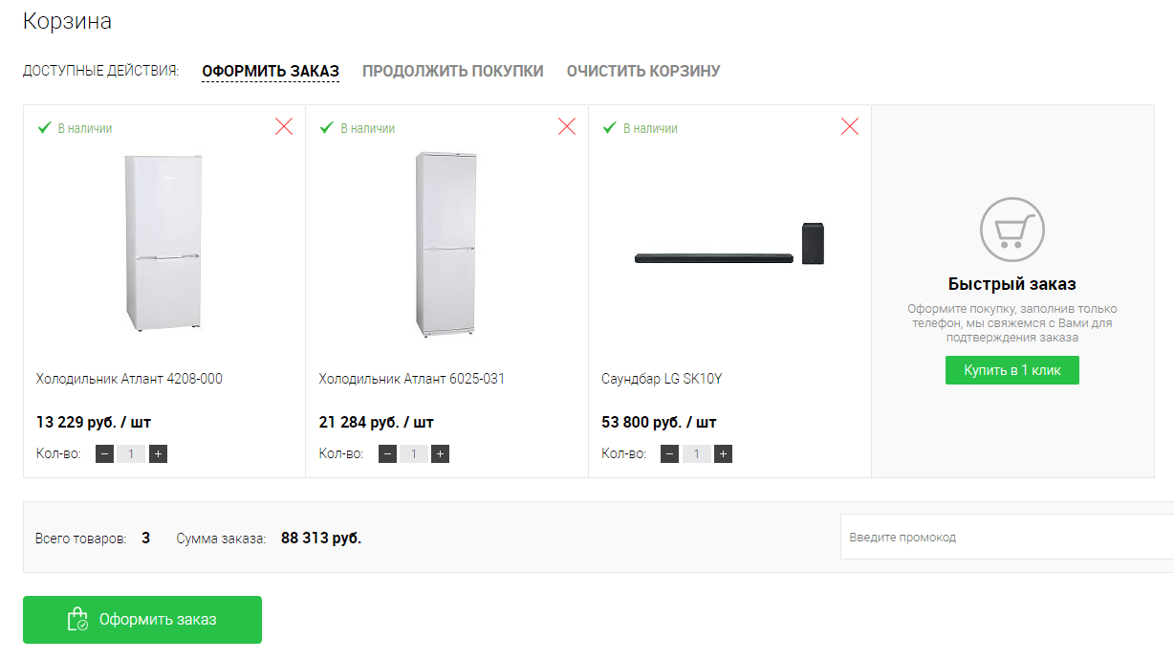Click the quick order cart icon
This screenshot has height=660, width=1174.
1011,230
